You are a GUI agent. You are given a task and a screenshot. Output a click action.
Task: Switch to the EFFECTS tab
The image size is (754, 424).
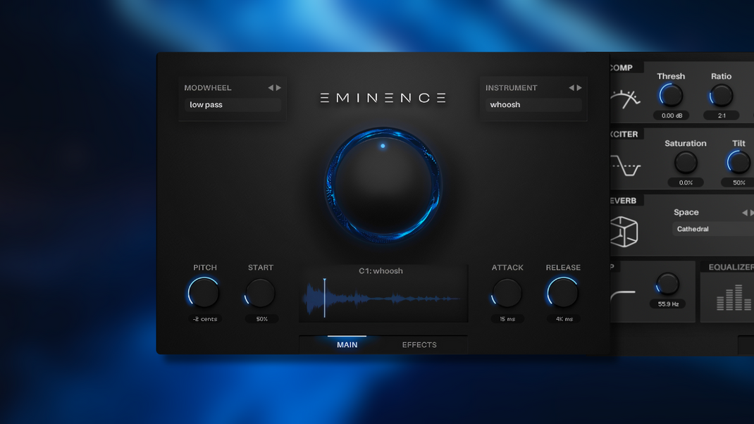pos(419,344)
